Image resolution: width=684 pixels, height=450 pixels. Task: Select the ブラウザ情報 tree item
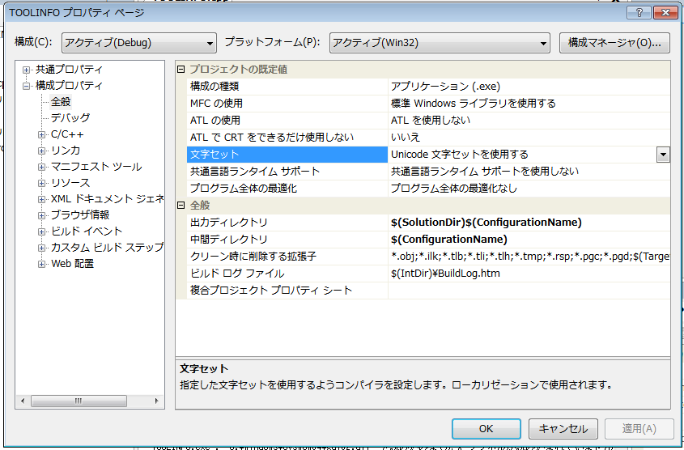coord(80,215)
